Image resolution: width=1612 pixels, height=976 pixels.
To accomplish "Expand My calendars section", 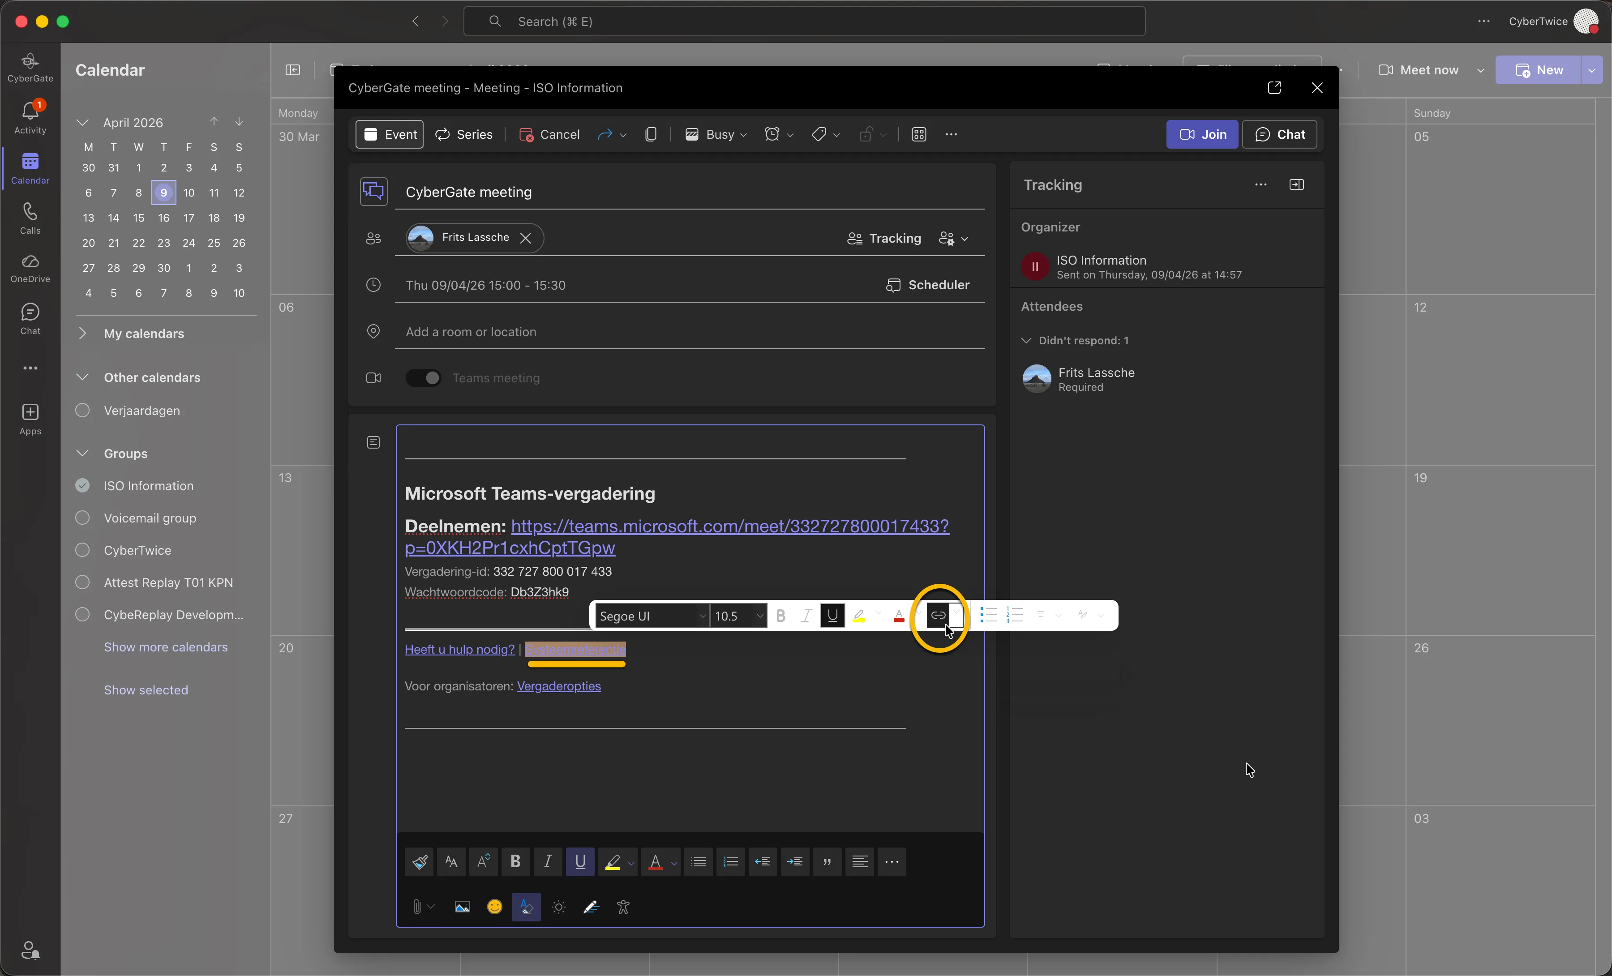I will [82, 333].
